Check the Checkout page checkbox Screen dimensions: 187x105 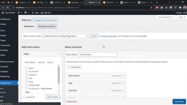point(27,75)
